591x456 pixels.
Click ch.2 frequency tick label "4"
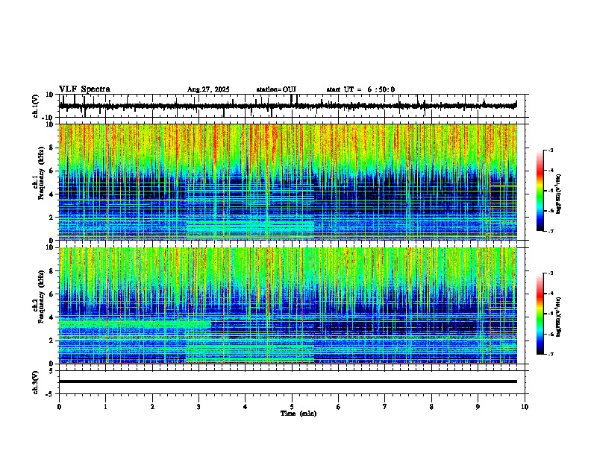click(52, 317)
